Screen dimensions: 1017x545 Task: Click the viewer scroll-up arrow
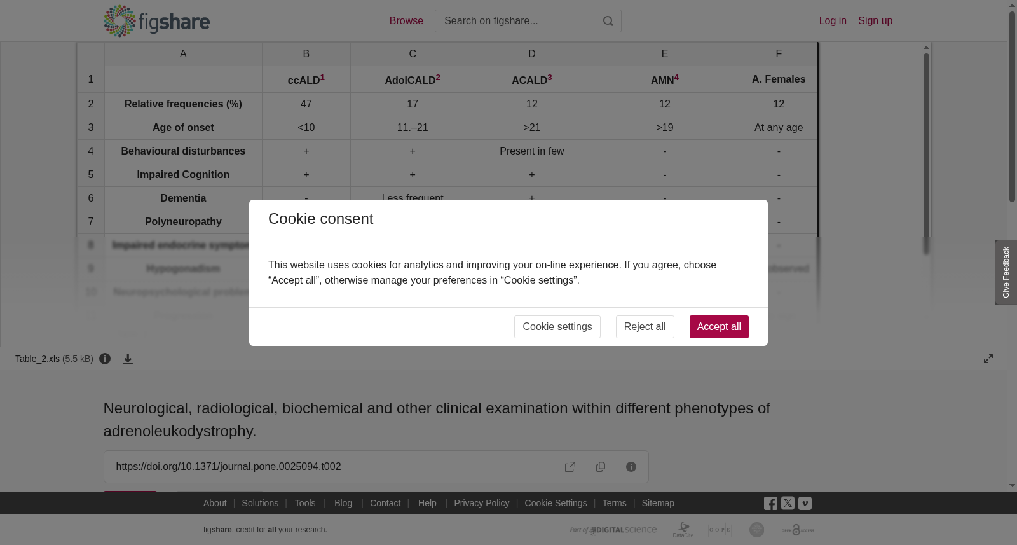click(927, 47)
